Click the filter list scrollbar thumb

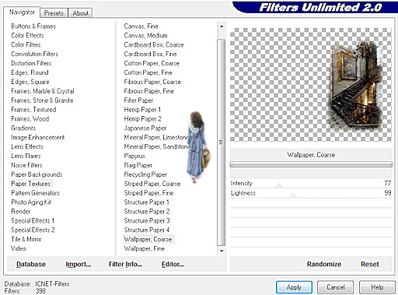(222, 142)
